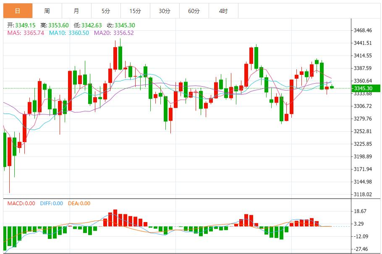Click the 3144.98 price axis label
The height and width of the screenshot is (254, 382).
tap(363, 182)
